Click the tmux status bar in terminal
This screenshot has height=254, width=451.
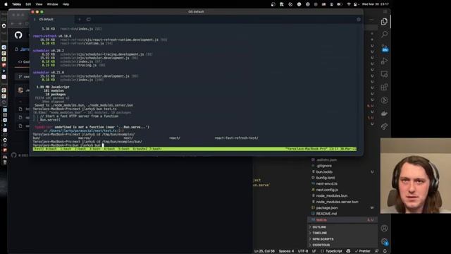(x=194, y=149)
